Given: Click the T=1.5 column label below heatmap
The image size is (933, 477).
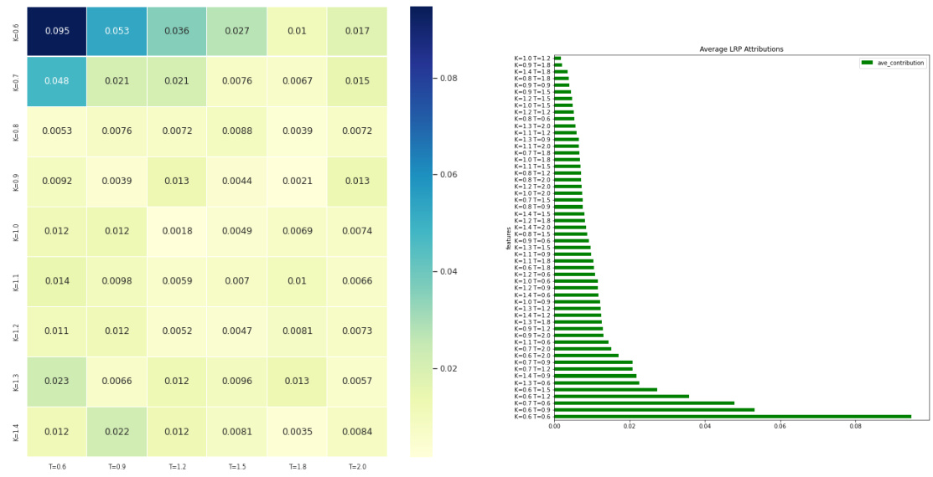Looking at the screenshot, I should pos(237,468).
